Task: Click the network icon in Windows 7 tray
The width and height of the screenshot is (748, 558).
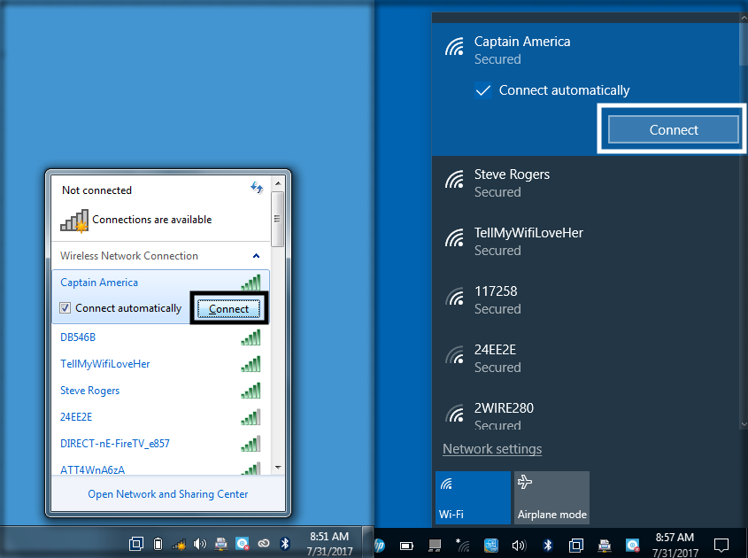Action: (179, 544)
